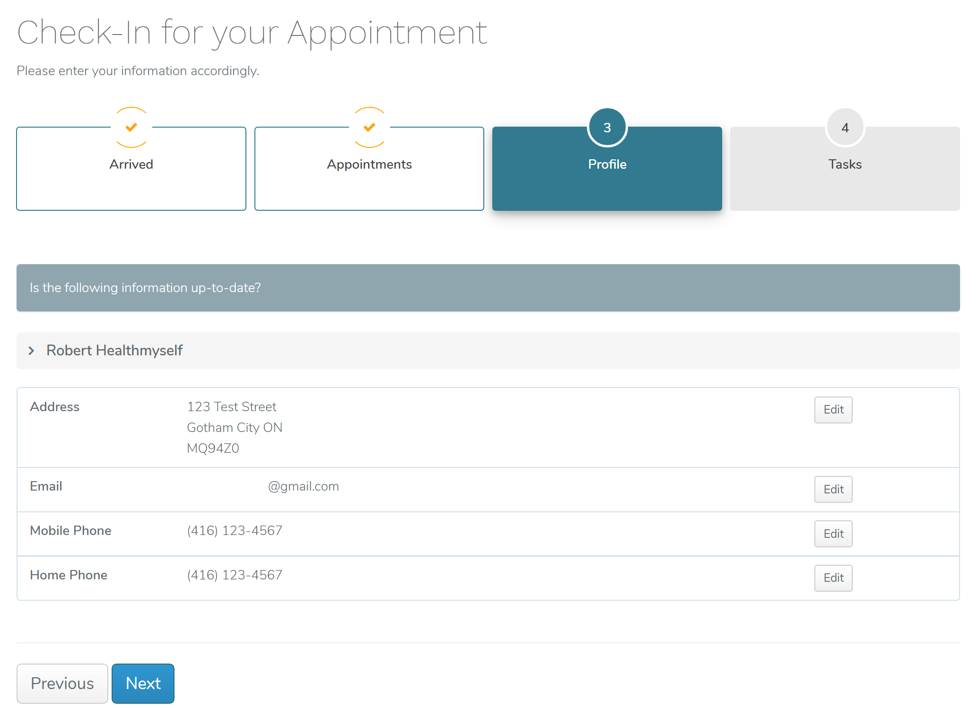Expand the Robert Healthmyself chevron
This screenshot has height=708, width=978.
pos(31,351)
